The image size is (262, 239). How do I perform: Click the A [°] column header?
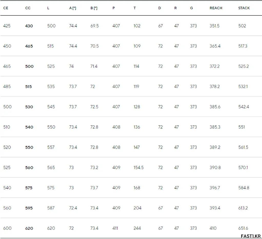(x=73, y=8)
